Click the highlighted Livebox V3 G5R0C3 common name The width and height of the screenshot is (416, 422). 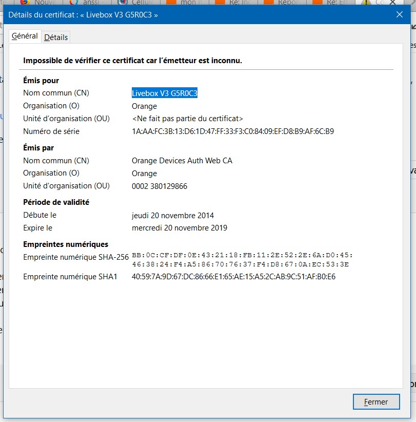pos(165,93)
